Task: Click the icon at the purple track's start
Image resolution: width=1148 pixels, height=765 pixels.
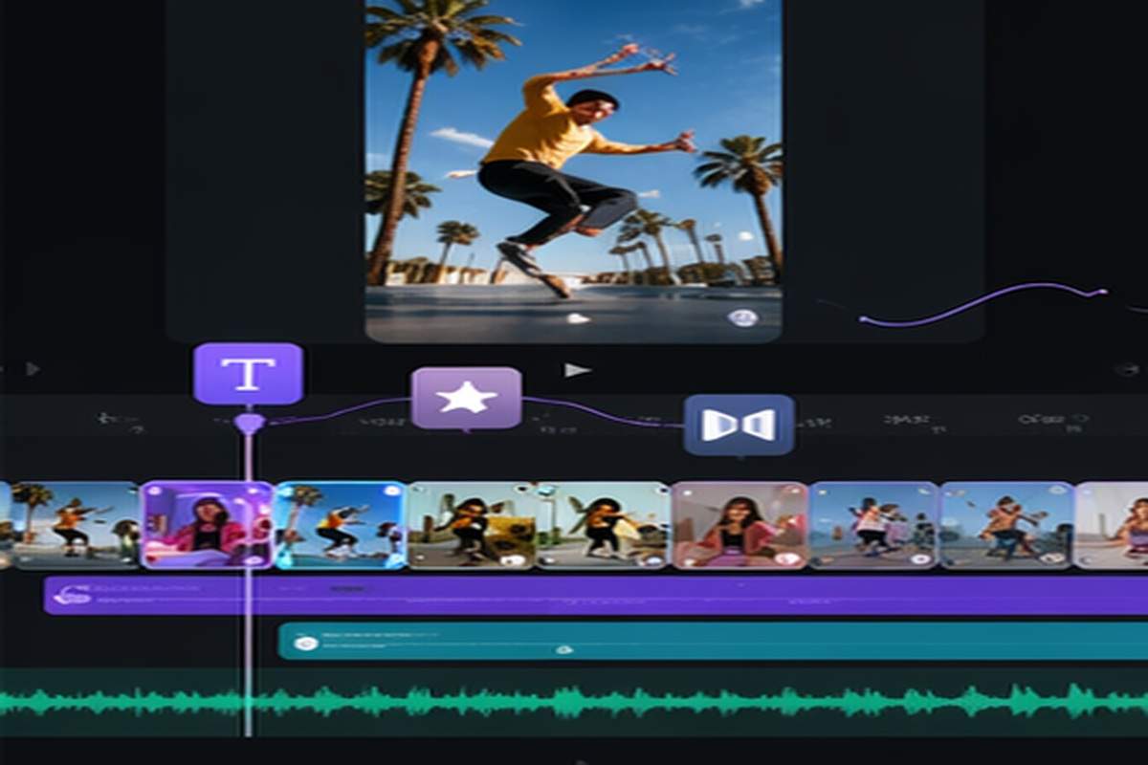Action: point(72,595)
